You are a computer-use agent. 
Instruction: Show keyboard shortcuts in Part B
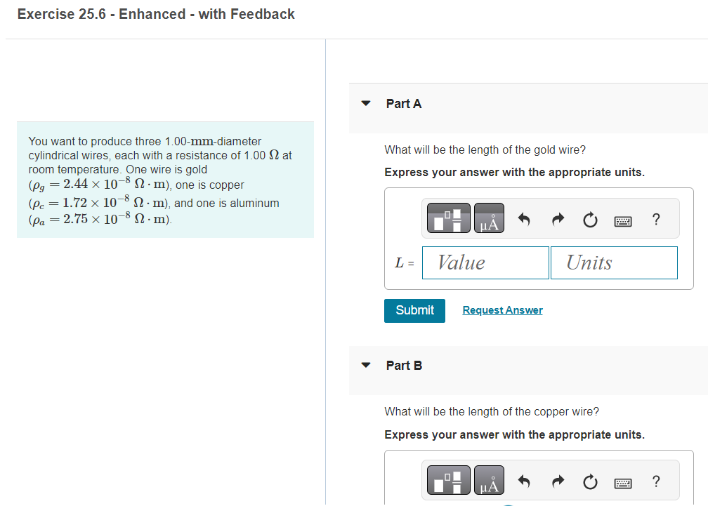pos(623,484)
